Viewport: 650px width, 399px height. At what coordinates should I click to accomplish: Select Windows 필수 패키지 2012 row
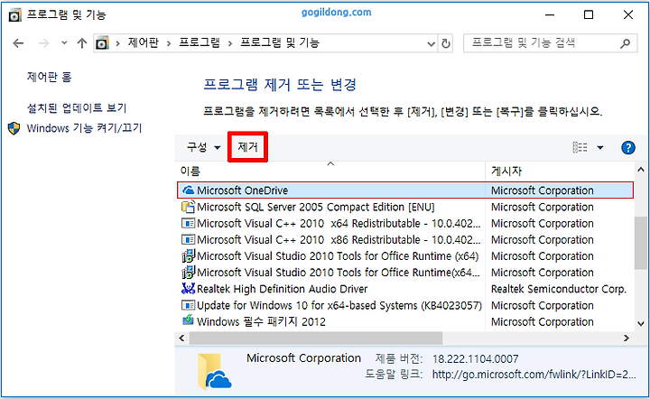point(261,321)
